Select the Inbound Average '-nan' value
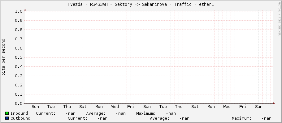Screen dimensions: 282x123 pyautogui.click(x=121, y=113)
